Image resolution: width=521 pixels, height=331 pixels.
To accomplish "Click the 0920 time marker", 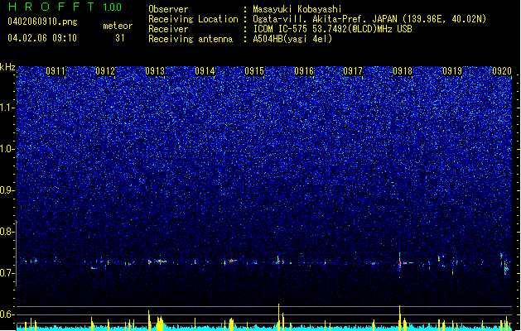I will coord(502,71).
